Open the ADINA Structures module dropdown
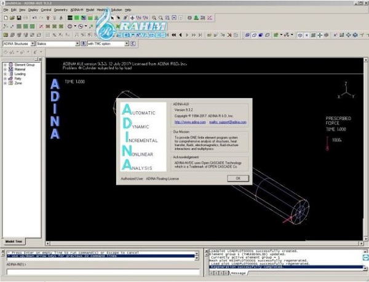 (x=33, y=44)
